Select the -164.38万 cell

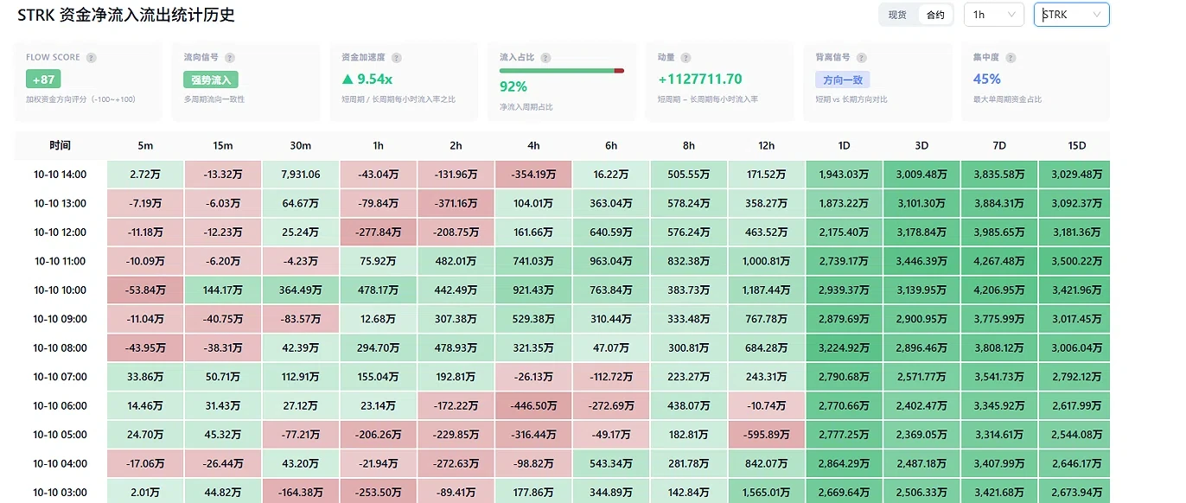click(301, 493)
